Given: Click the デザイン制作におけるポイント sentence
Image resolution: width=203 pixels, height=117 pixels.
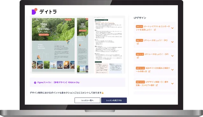Looking at the screenshot, I should point(67,93).
